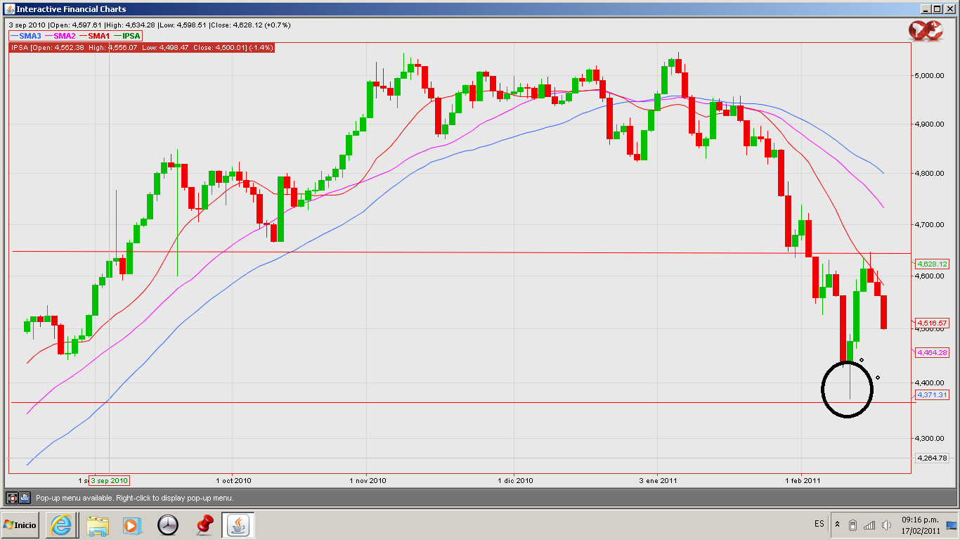Click the print icon in the status bar
The width and height of the screenshot is (960, 540).
pos(25,498)
